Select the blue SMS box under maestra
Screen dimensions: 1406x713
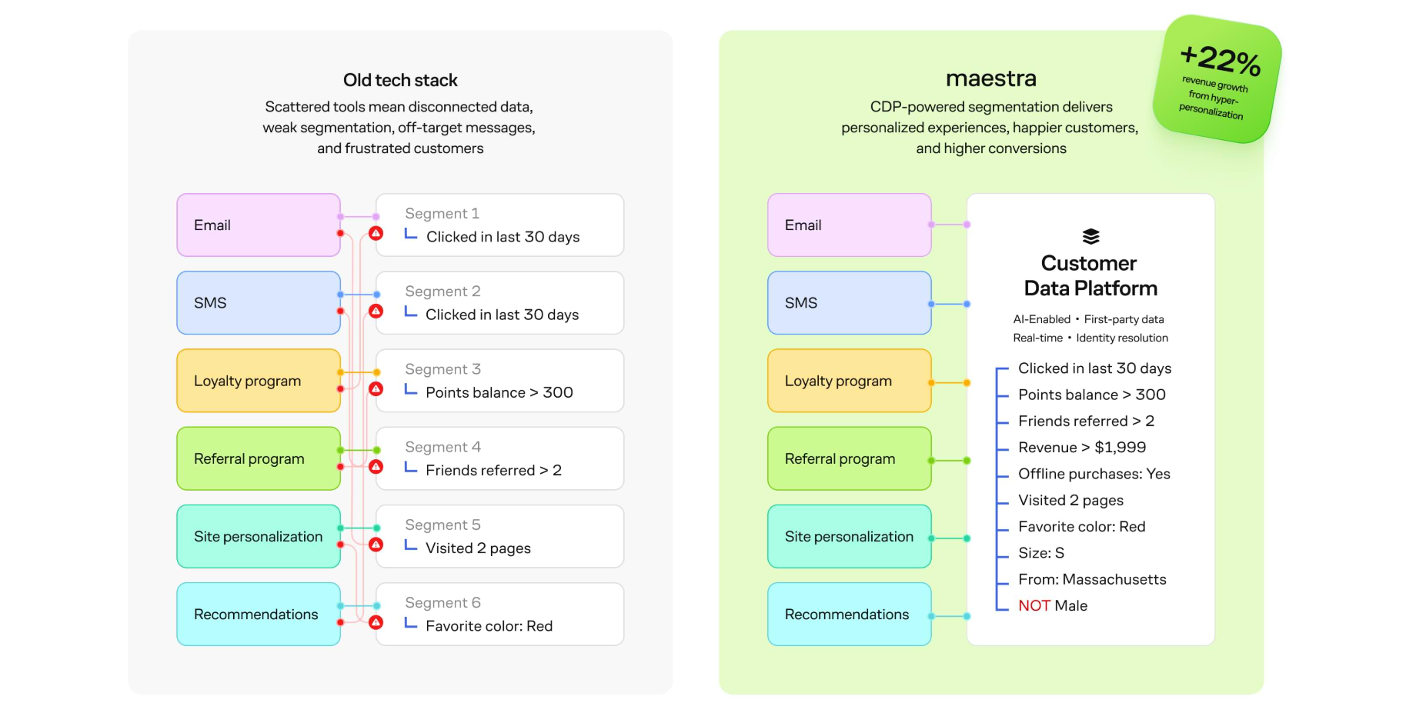850,302
